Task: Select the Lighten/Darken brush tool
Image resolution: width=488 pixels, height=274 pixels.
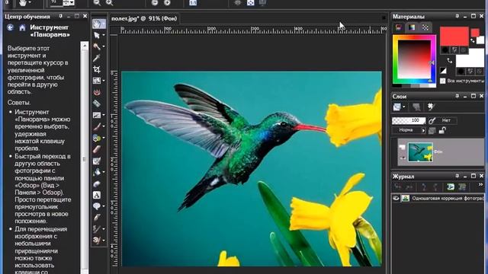Action: (97, 138)
